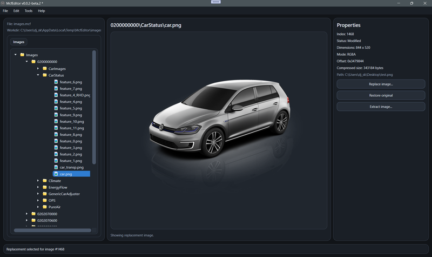Click the Climate folder icon
The image size is (432, 257).
pos(45,181)
